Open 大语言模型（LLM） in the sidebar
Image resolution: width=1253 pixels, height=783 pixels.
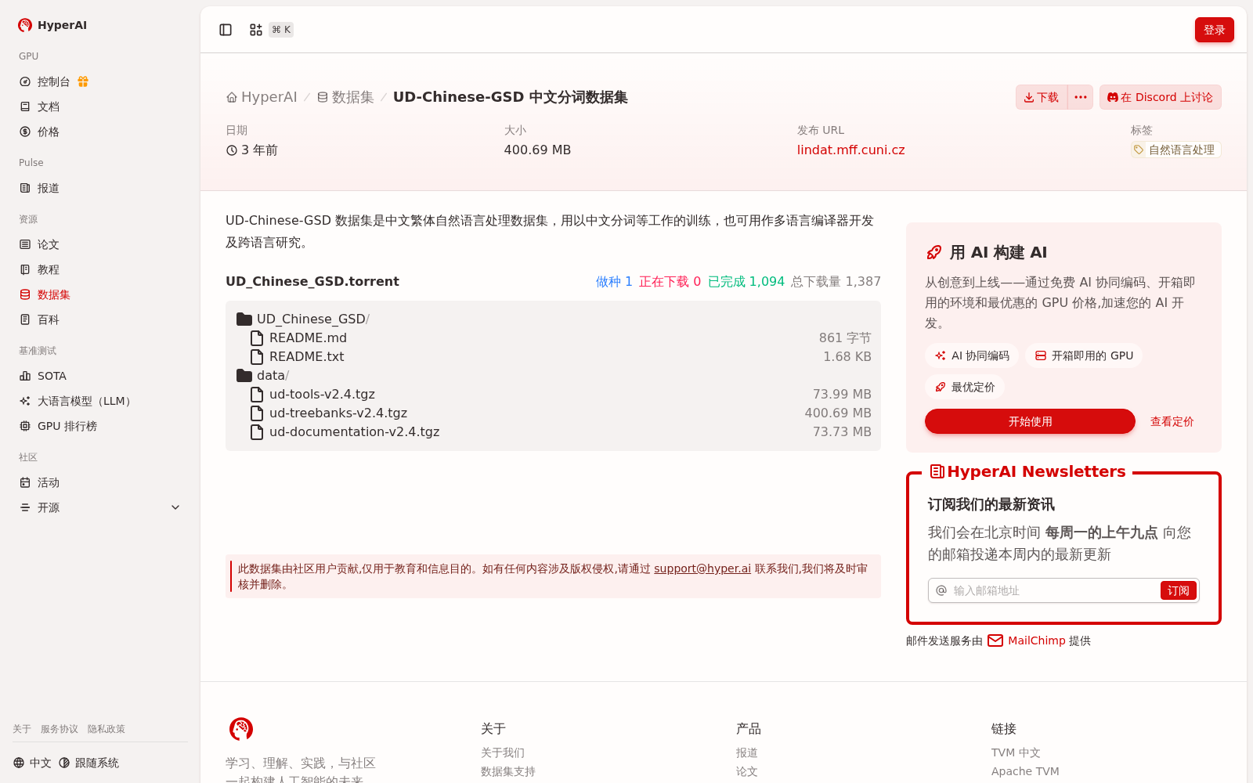tap(100, 401)
